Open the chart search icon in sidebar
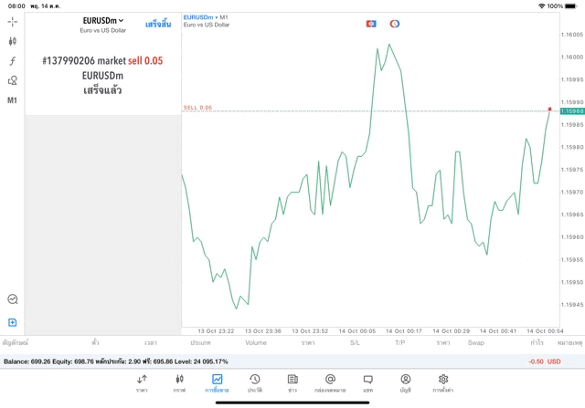 click(13, 299)
